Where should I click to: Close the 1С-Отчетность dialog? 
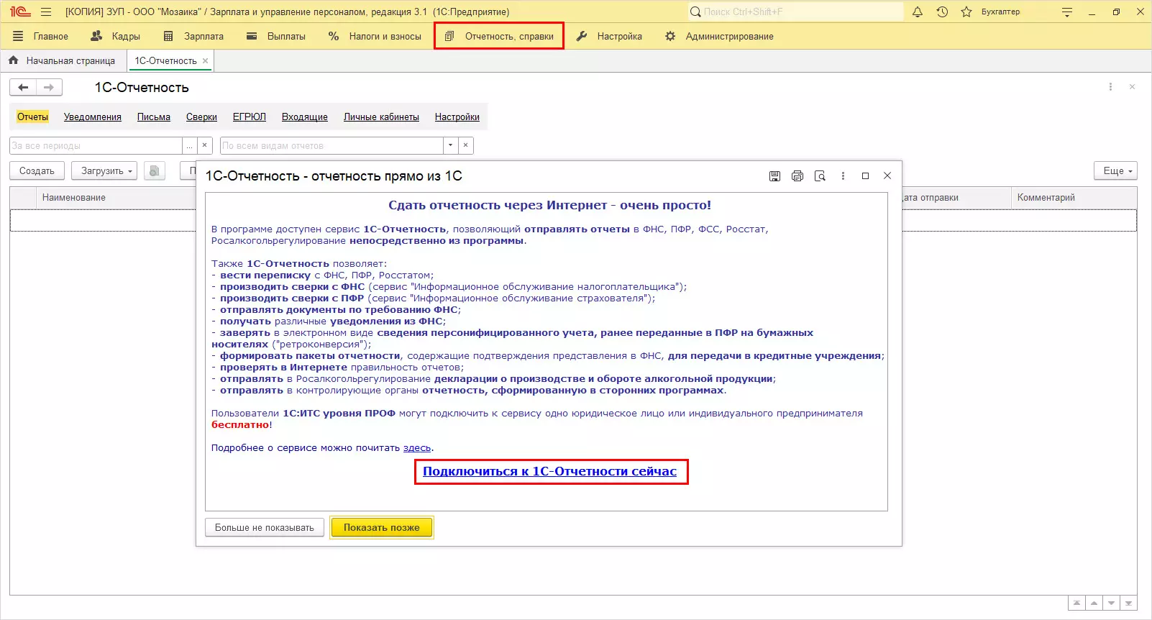pos(887,176)
